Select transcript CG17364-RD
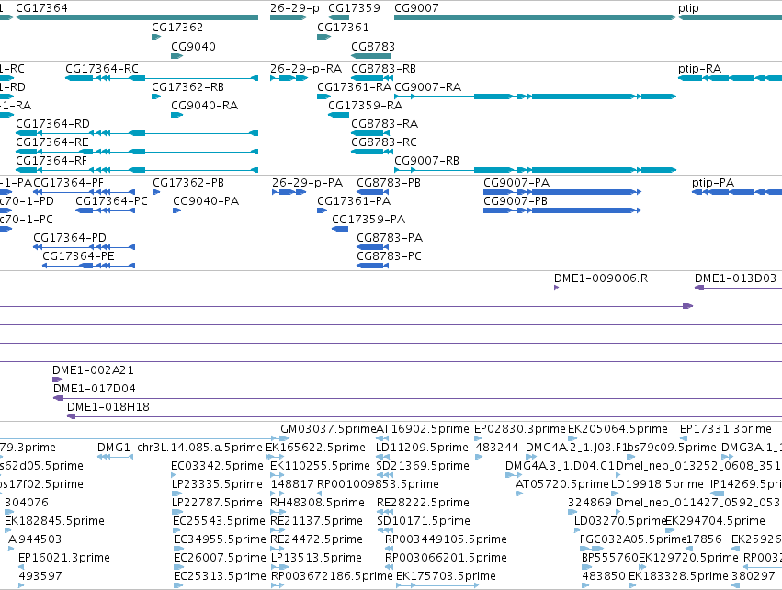The height and width of the screenshot is (590, 782). click(x=53, y=124)
